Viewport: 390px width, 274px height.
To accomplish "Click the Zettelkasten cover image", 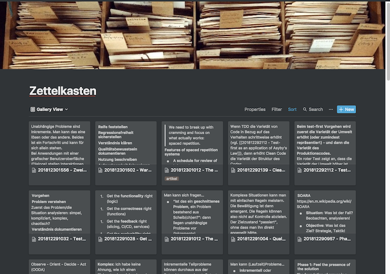I will 192,35.
